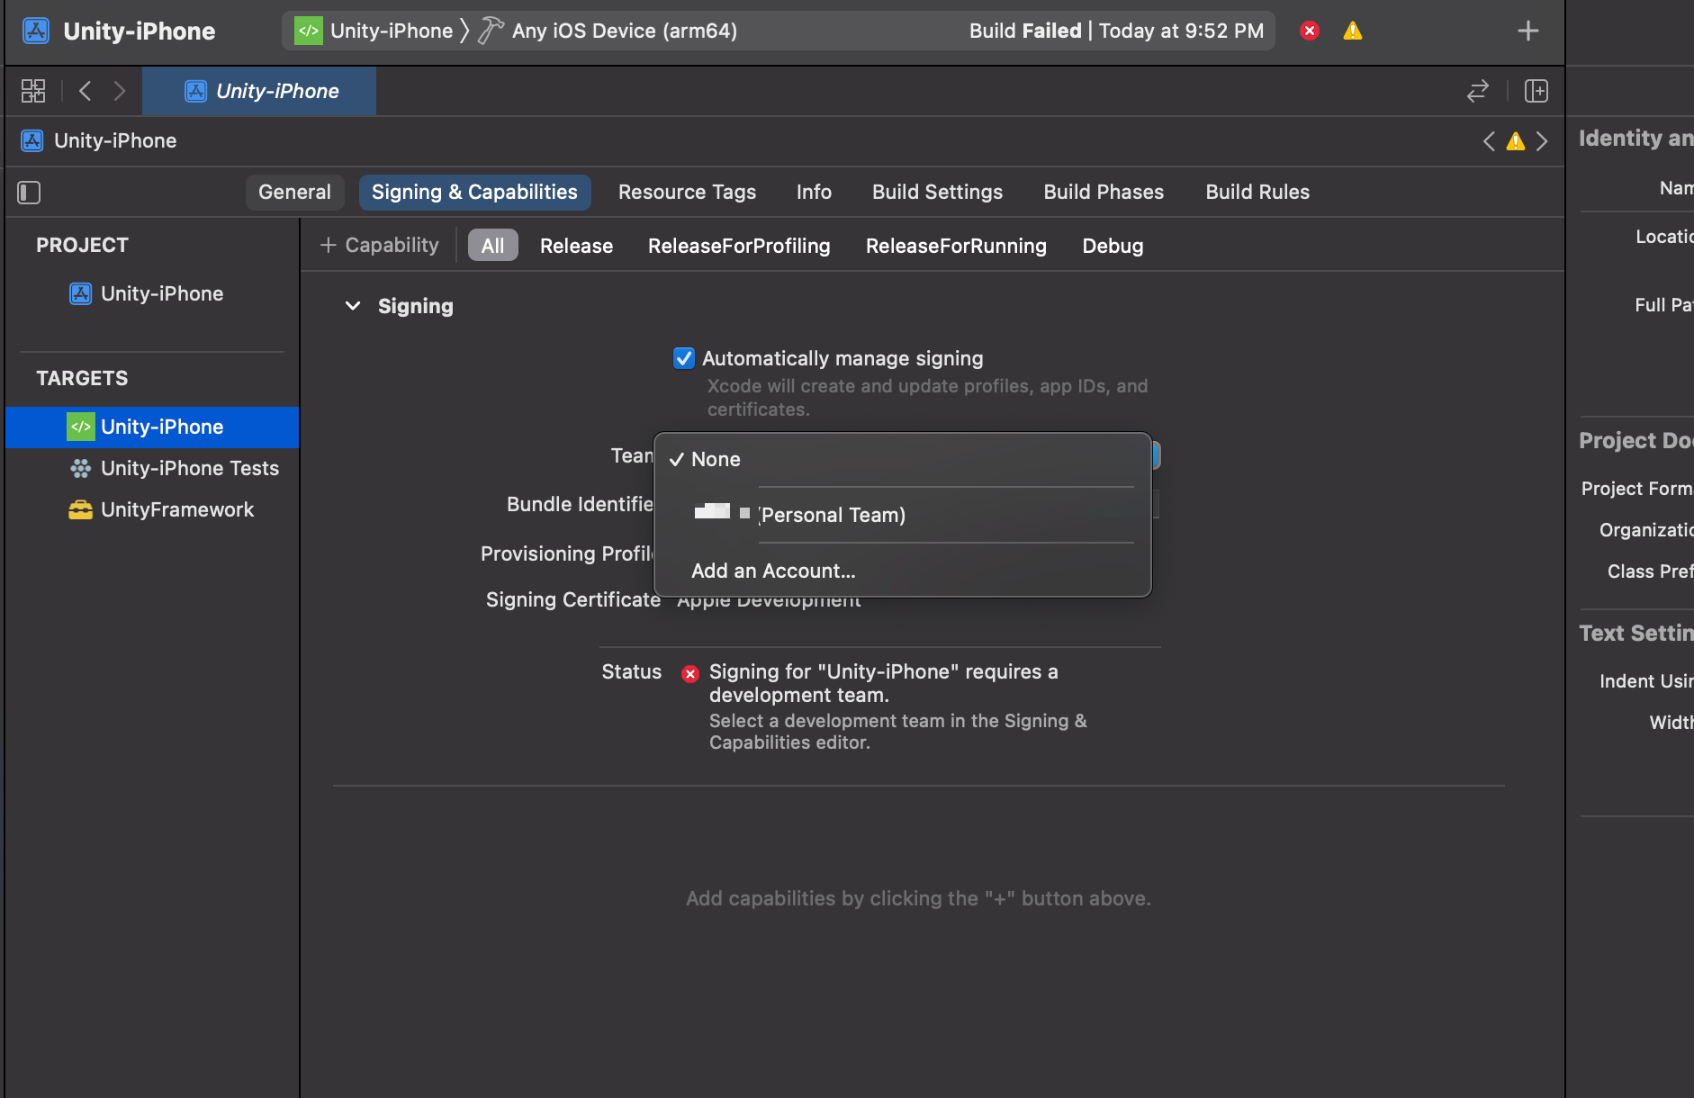The width and height of the screenshot is (1694, 1098).
Task: Switch to the General tab
Action: click(x=294, y=192)
